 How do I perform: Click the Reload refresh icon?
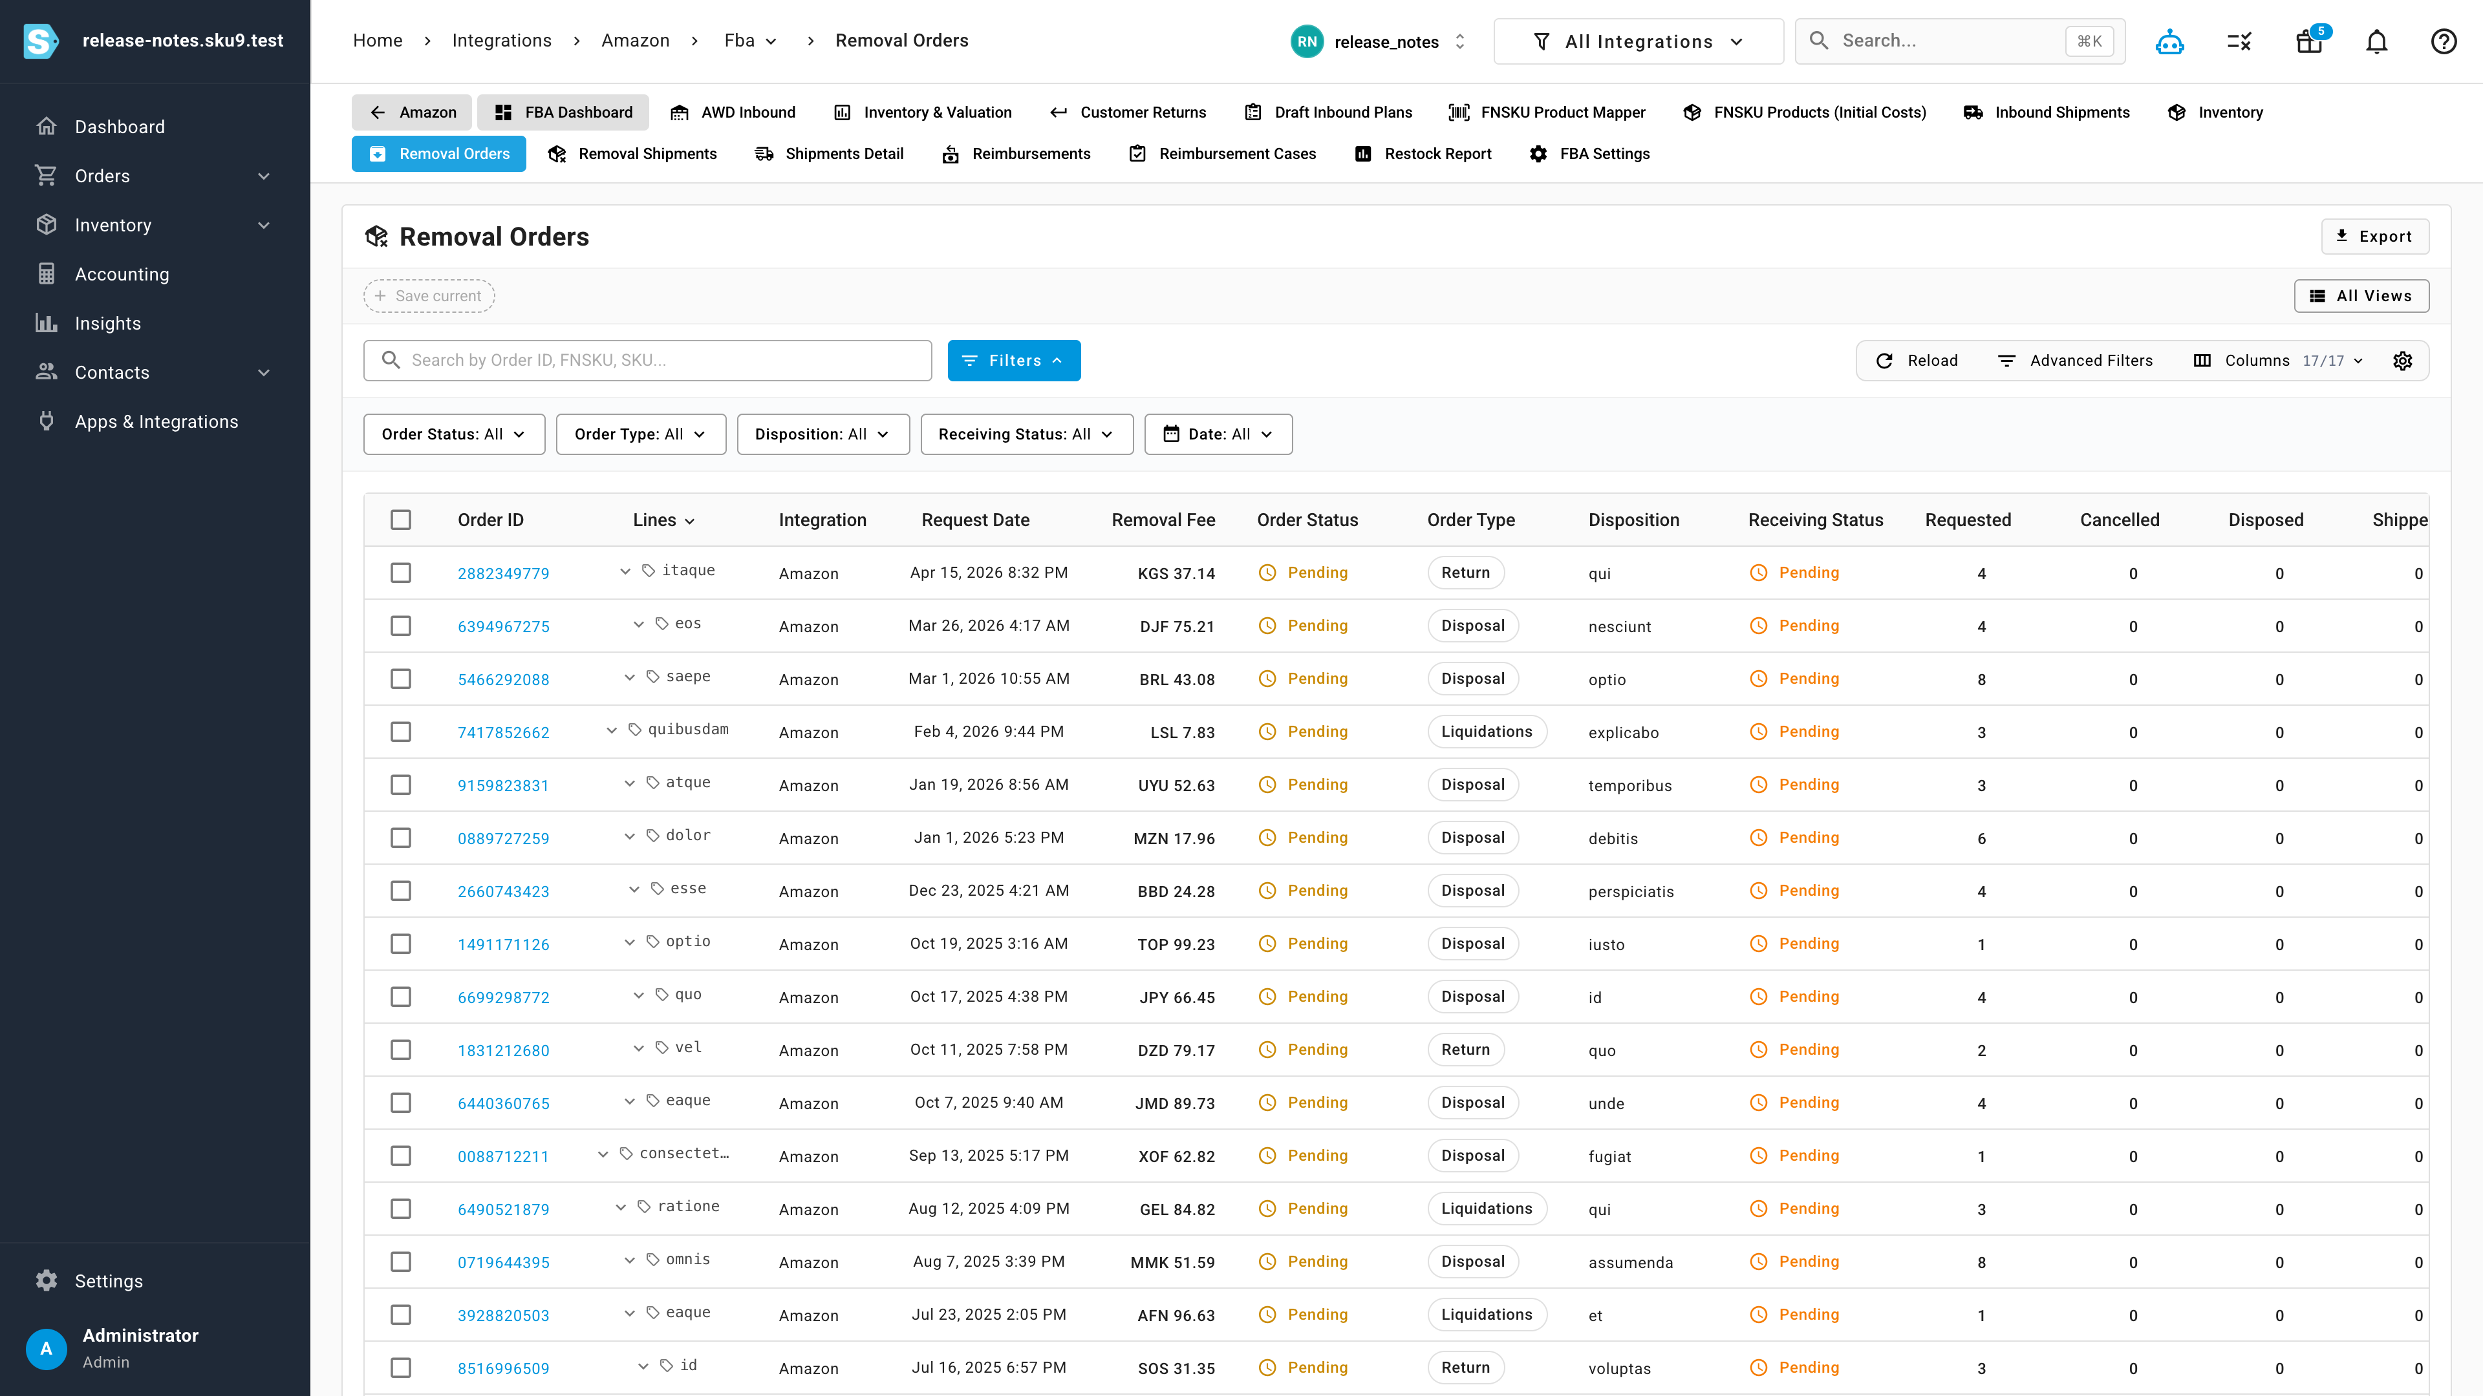(x=1884, y=361)
